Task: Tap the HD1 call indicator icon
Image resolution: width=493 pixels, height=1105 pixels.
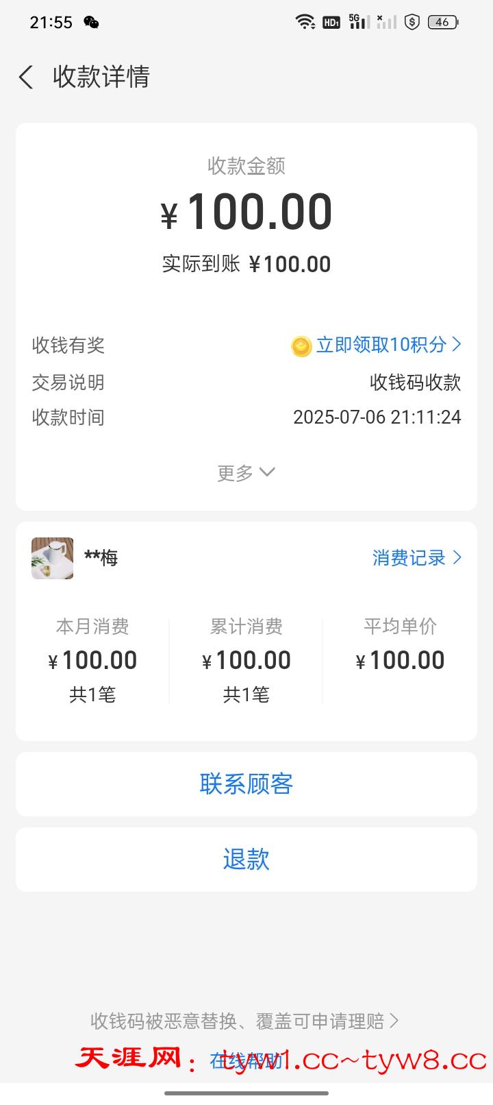Action: tap(331, 23)
